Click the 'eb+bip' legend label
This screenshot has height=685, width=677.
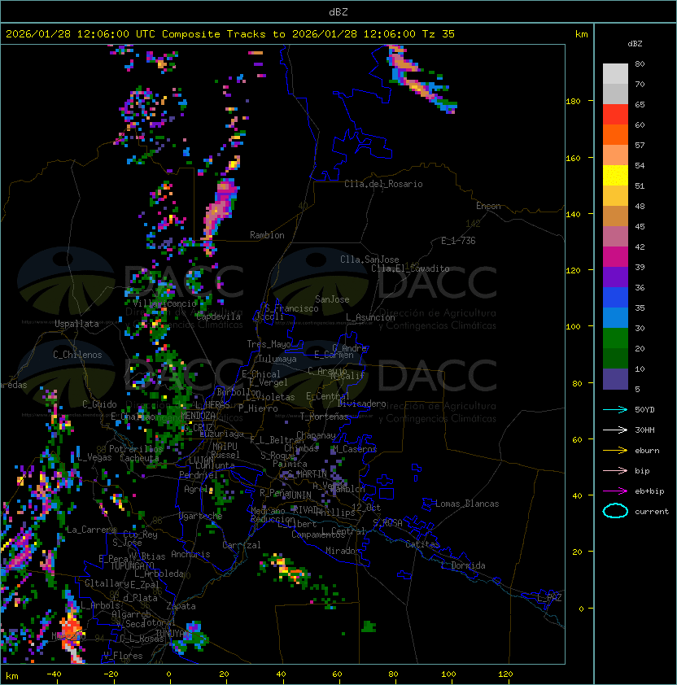pos(649,491)
